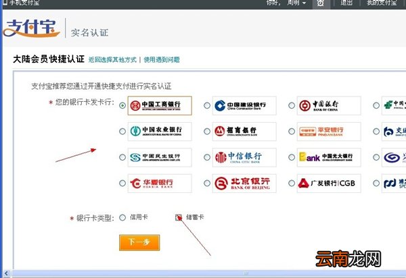The image size is (406, 278).
Task: Click the 中信银行 logo tile
Action: pyautogui.click(x=244, y=157)
